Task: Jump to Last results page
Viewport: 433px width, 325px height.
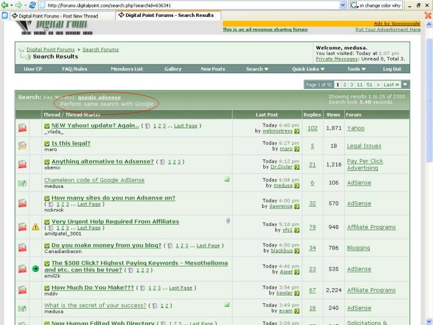Action: click(391, 85)
